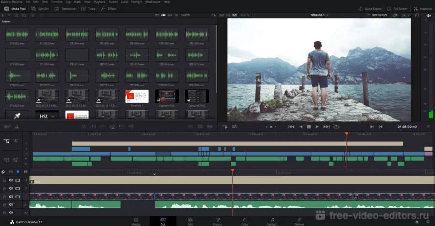Open the Media Pool panel
Screen dimensions: 435x226
[x=15, y=9]
